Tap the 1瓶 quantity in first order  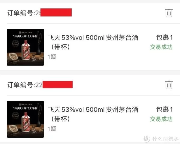[52, 57]
